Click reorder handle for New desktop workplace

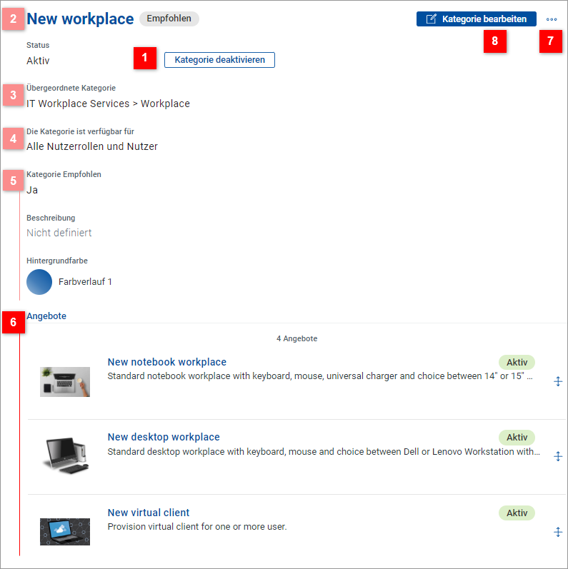point(558,456)
